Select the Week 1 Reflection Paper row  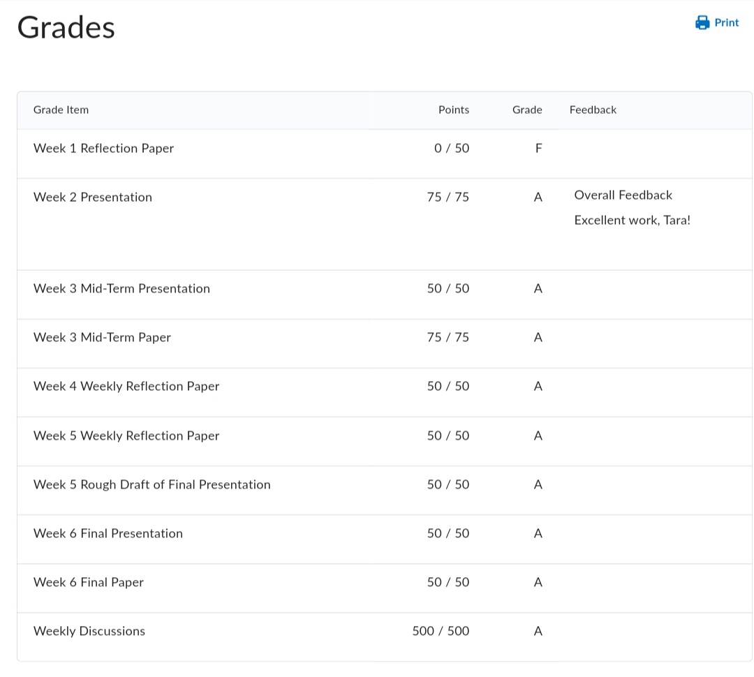[103, 148]
